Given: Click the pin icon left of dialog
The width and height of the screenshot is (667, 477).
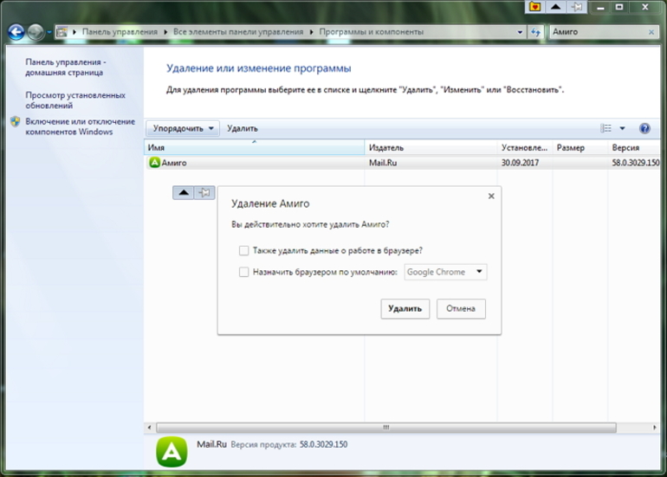Looking at the screenshot, I should [x=204, y=192].
